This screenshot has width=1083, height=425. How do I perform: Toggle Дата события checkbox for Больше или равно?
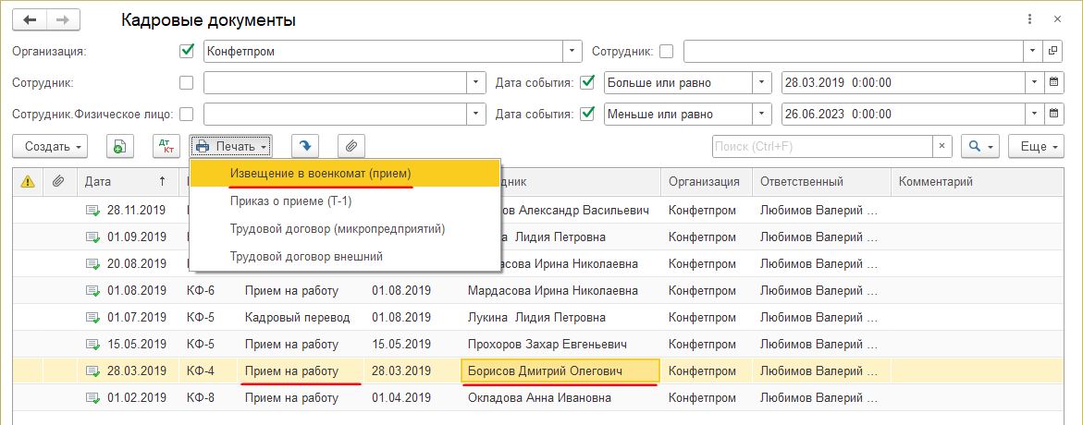[588, 83]
